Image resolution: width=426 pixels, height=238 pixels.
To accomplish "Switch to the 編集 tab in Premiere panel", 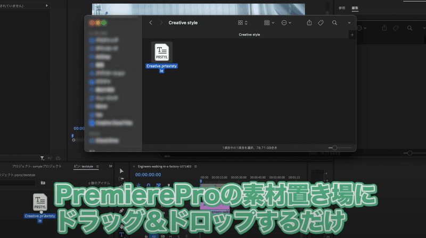I will pos(355,8).
